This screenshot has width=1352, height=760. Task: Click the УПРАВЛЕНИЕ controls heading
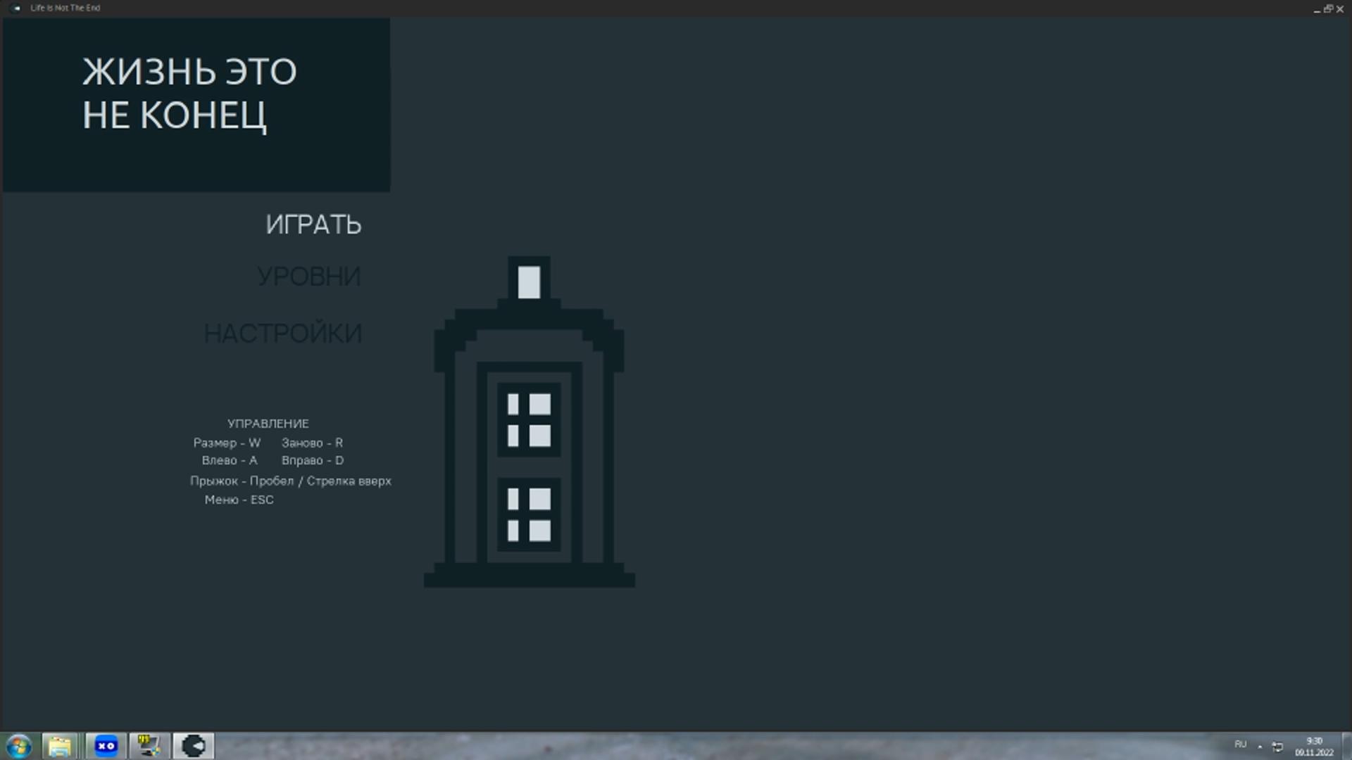pos(268,424)
